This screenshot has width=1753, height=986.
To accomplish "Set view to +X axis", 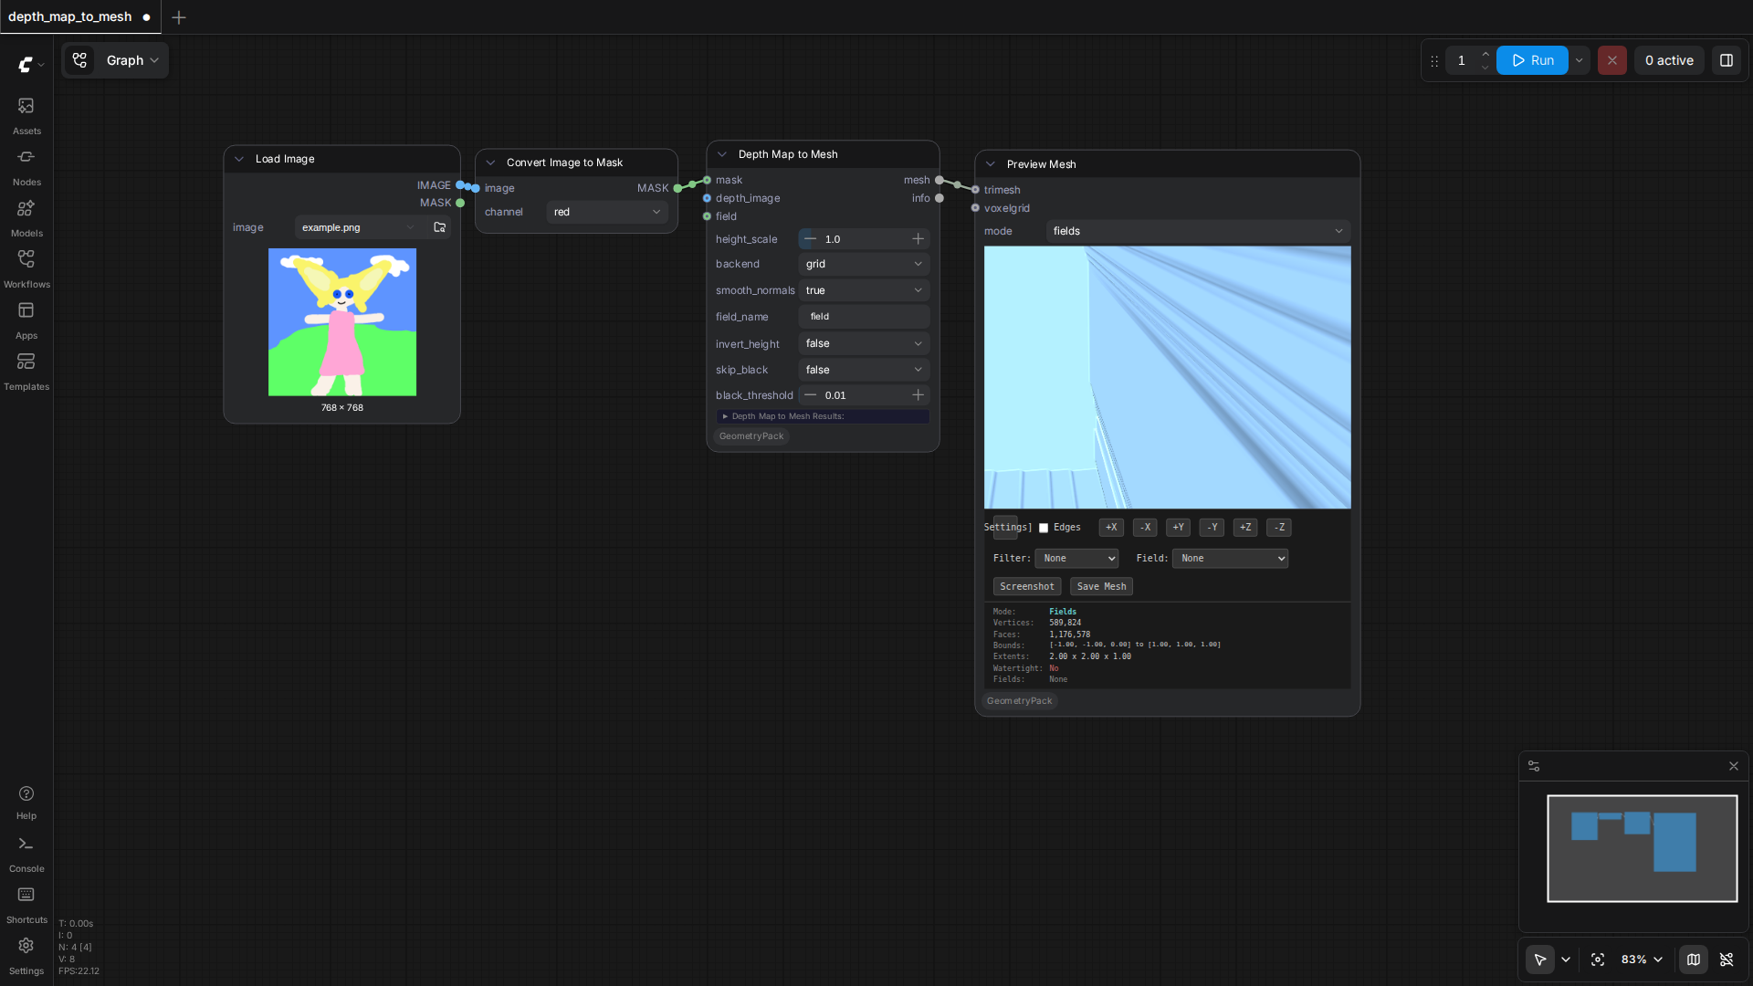I will click(1111, 528).
